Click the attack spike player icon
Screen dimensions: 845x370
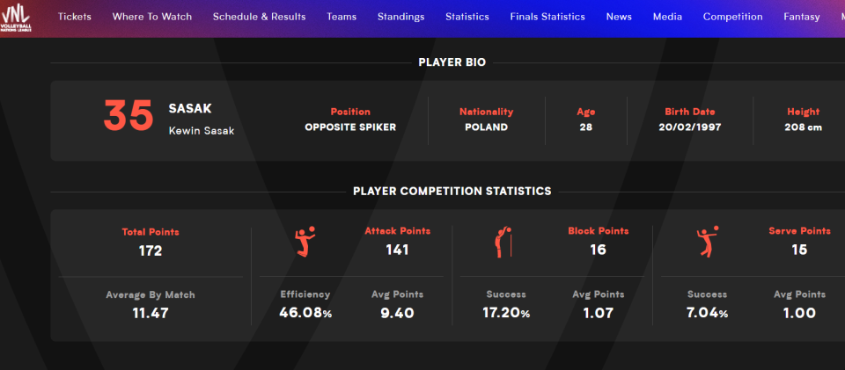pos(305,242)
